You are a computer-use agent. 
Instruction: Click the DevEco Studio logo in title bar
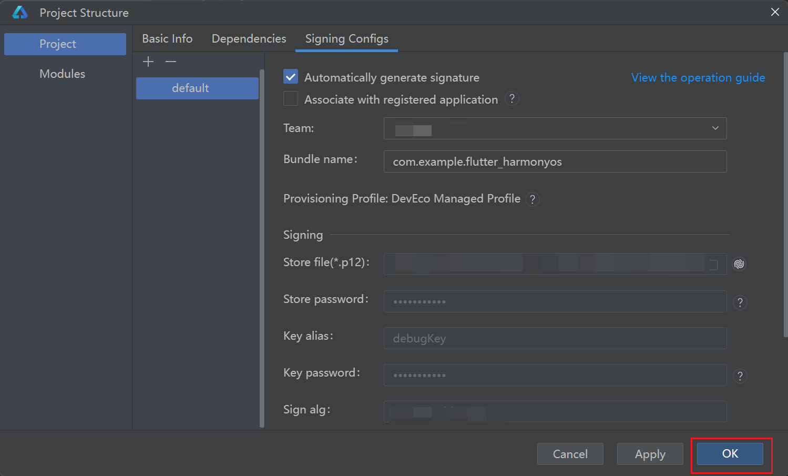pyautogui.click(x=20, y=13)
